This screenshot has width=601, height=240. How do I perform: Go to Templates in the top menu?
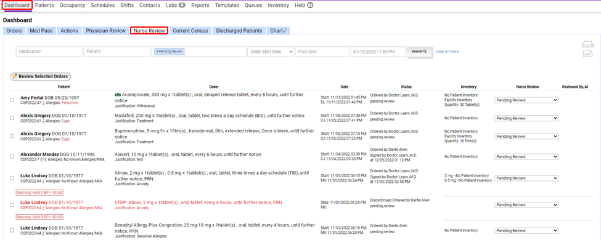click(227, 6)
